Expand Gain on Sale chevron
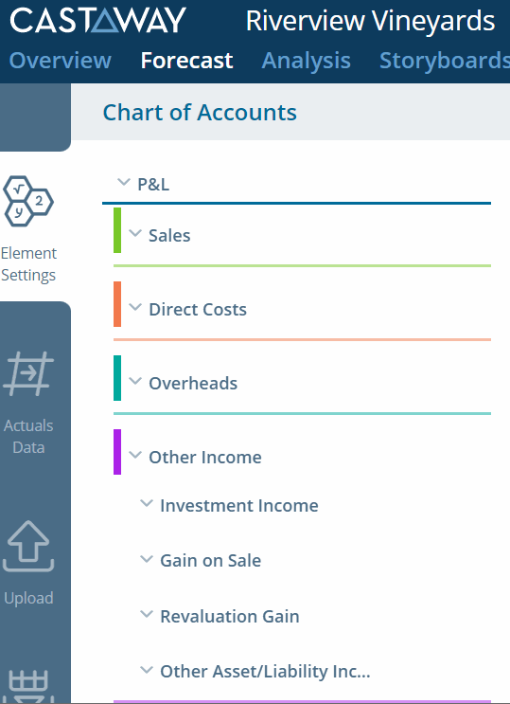The height and width of the screenshot is (704, 510). tap(147, 559)
